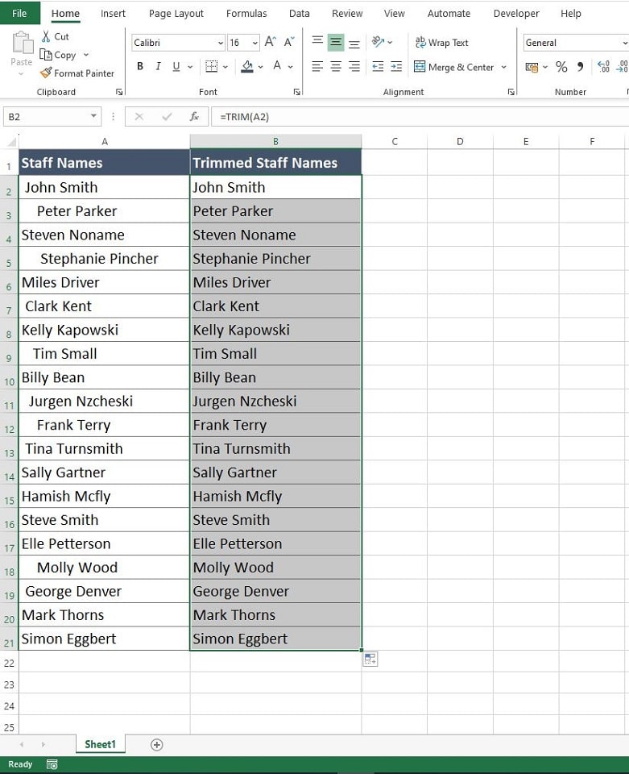The height and width of the screenshot is (774, 629).
Task: Click the Cancel X in formula bar
Action: click(x=139, y=116)
